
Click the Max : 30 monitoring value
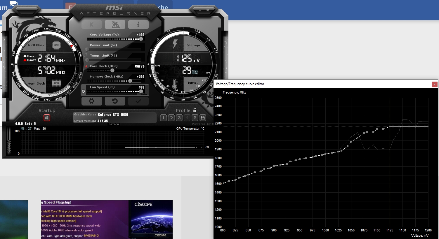[40, 129]
